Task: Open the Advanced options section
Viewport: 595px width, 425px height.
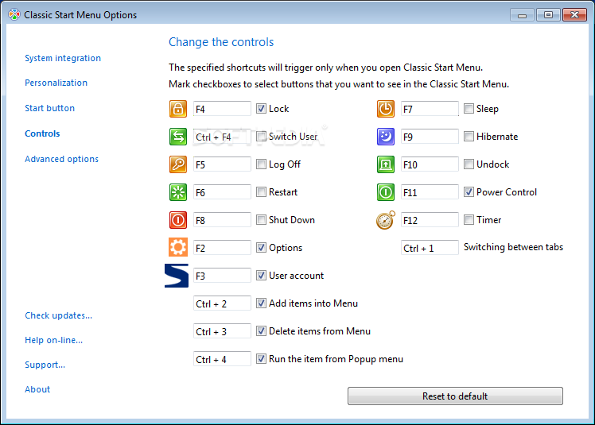Action: click(x=61, y=159)
